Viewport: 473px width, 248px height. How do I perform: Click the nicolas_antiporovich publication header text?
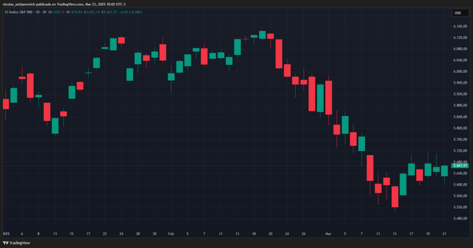[64, 4]
